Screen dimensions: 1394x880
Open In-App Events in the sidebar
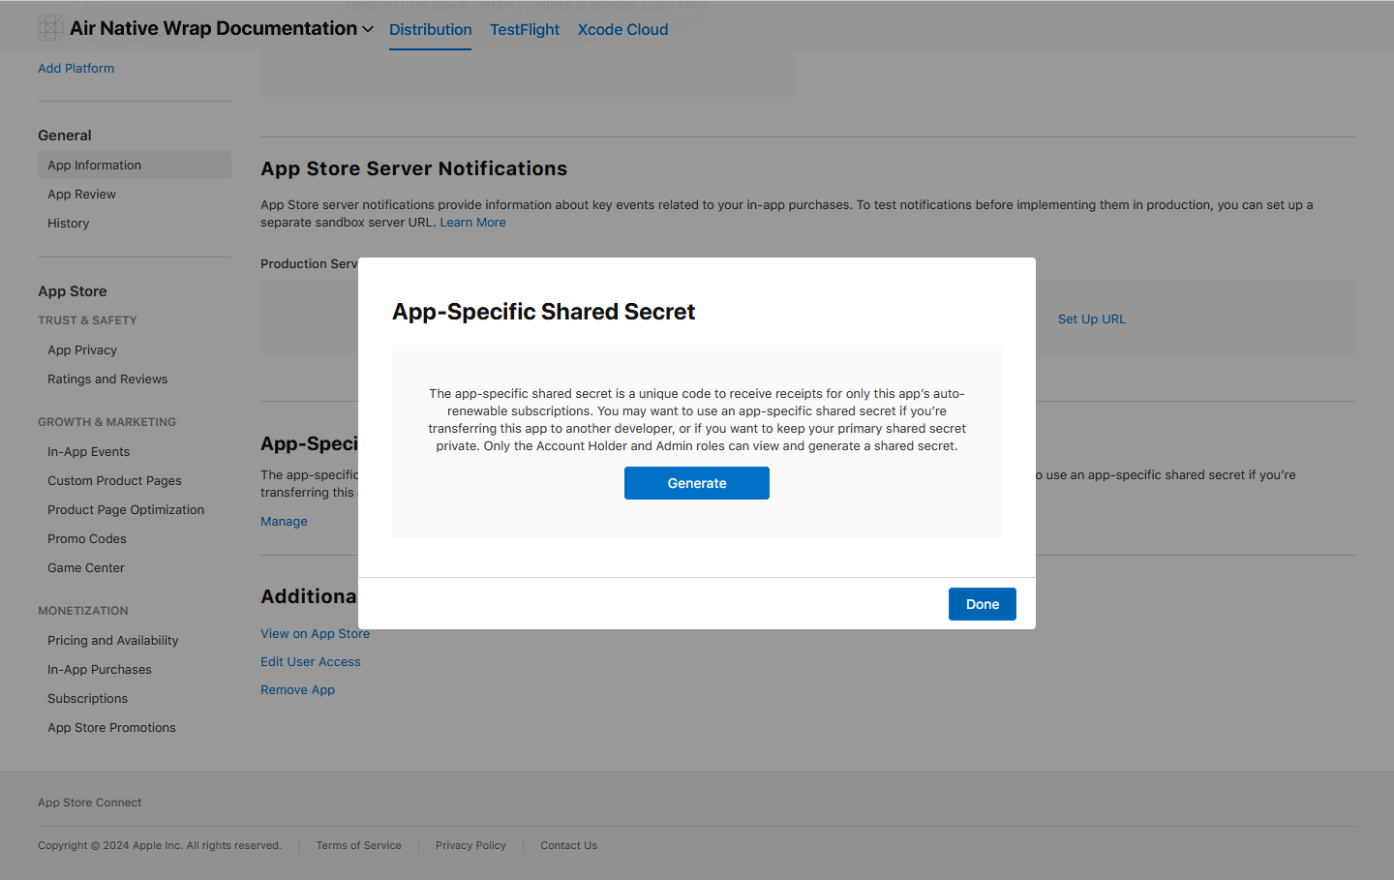88,452
